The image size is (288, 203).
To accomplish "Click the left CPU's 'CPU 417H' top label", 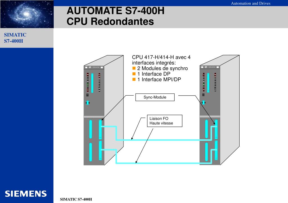I will (x=96, y=67).
